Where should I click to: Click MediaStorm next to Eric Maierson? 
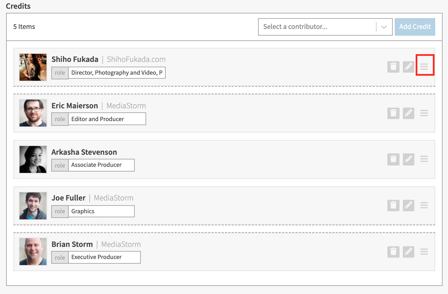click(126, 106)
